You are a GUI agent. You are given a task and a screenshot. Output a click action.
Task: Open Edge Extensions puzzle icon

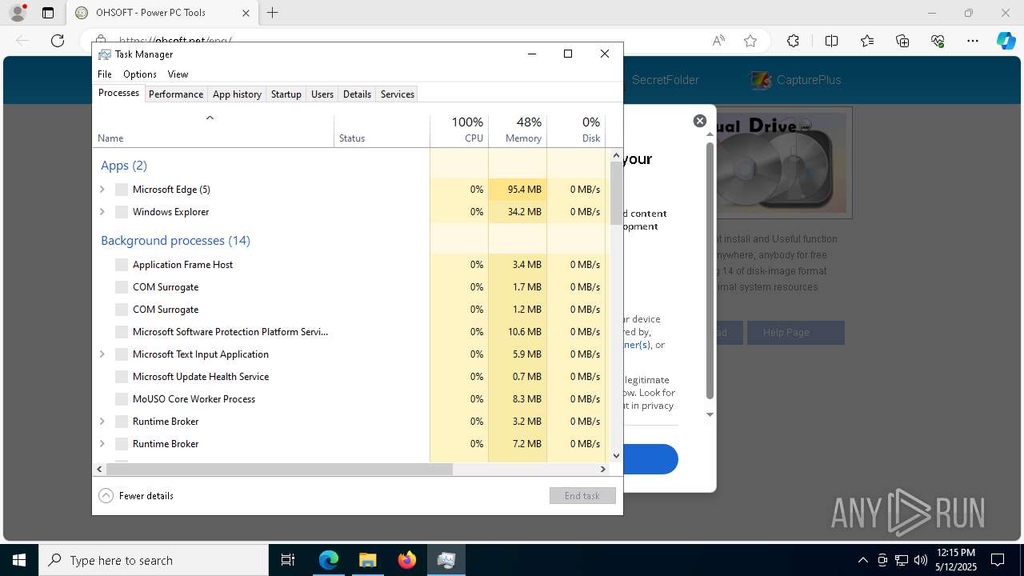pos(793,41)
